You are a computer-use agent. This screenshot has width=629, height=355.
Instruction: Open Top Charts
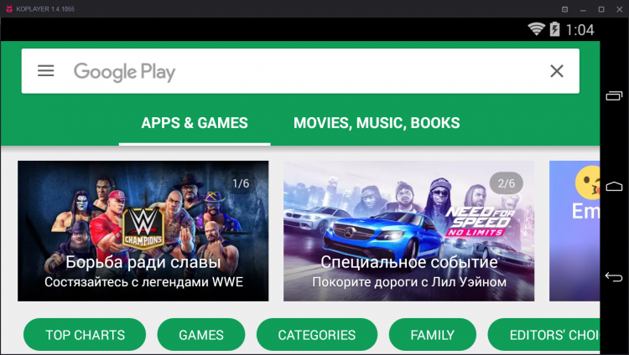click(x=85, y=335)
